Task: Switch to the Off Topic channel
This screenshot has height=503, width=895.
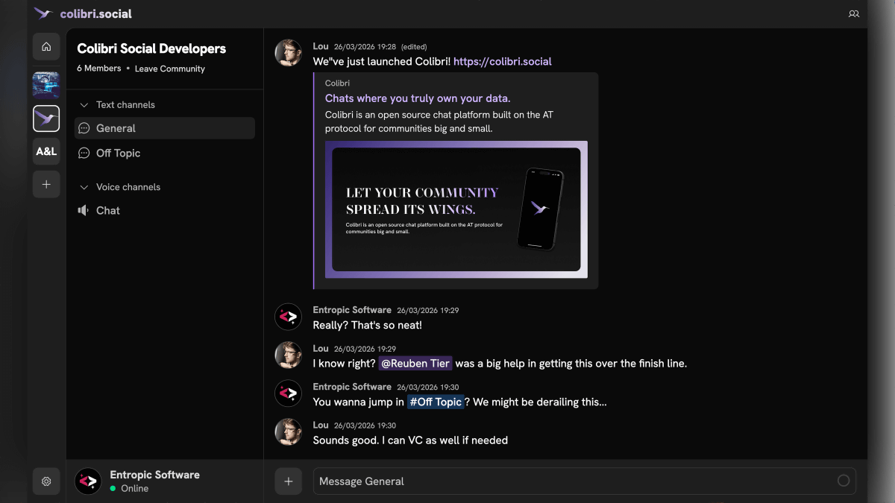Action: click(x=118, y=153)
